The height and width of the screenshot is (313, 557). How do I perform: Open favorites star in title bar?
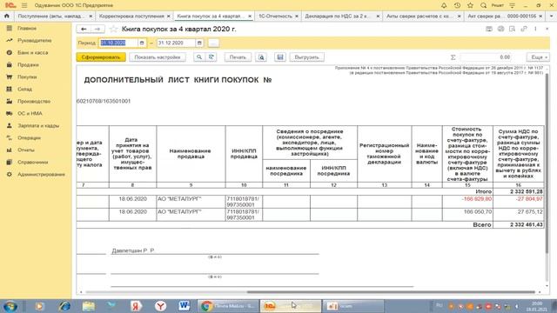click(x=470, y=5)
